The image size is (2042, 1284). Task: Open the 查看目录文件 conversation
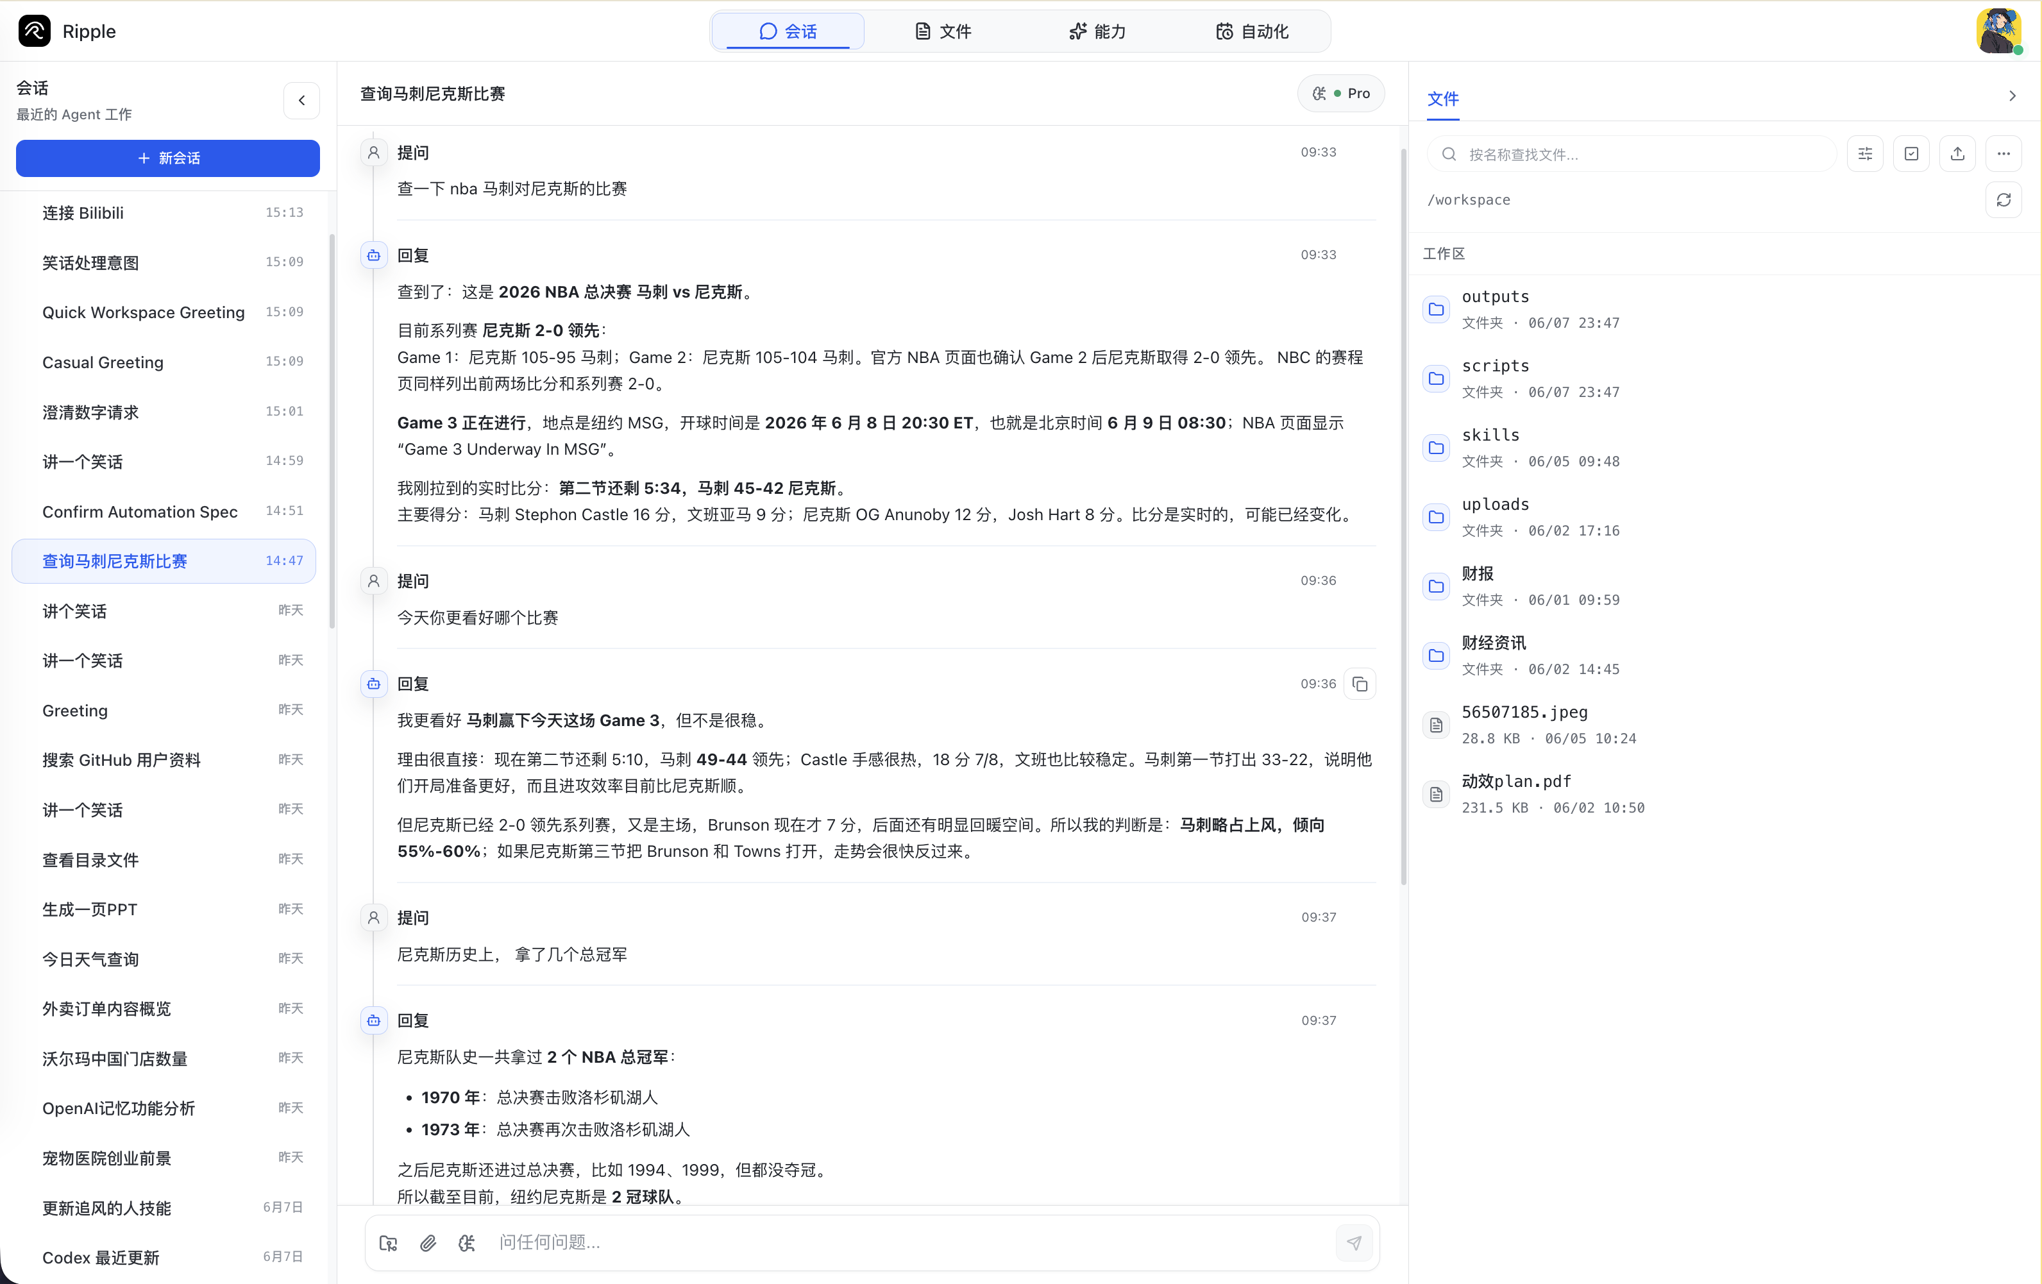click(165, 859)
